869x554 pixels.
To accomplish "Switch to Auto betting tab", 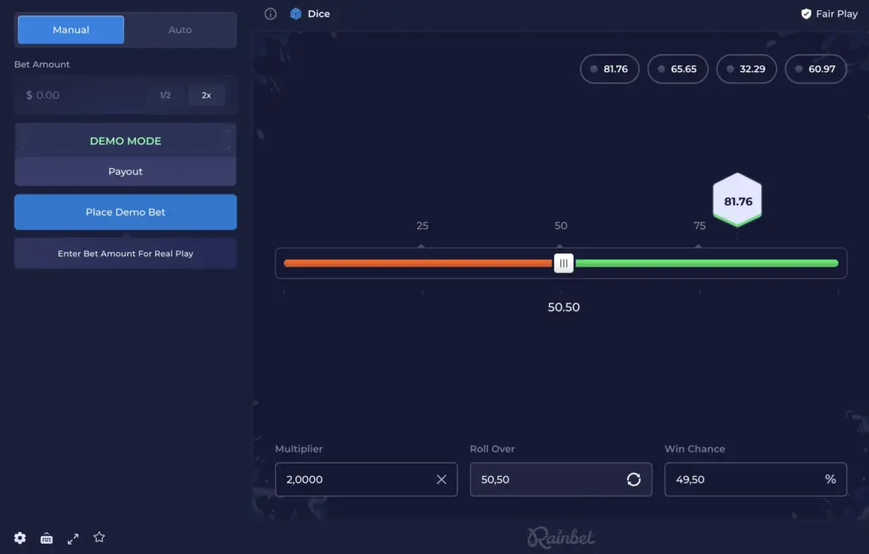I will pyautogui.click(x=180, y=30).
